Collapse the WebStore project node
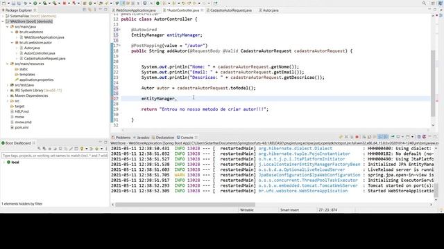The image size is (444, 249). coord(3,21)
